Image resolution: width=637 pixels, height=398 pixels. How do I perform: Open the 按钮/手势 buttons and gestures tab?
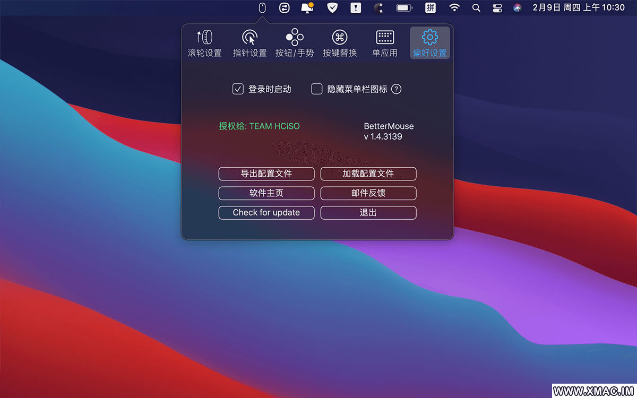coord(295,43)
